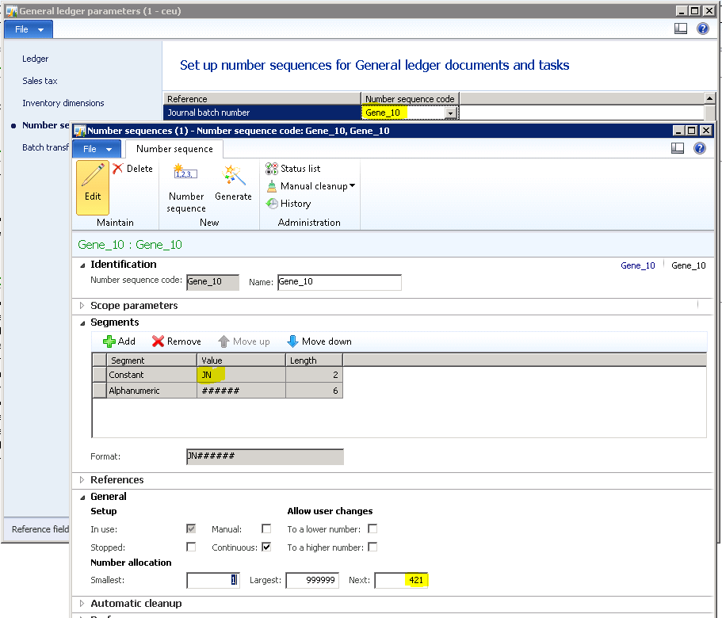Screen dimensions: 722x618
Task: Click the Delete red X icon
Action: pyautogui.click(x=118, y=169)
